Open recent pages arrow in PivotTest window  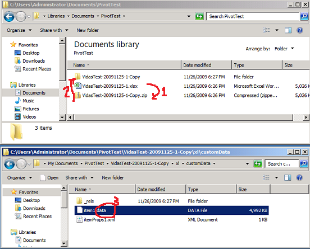tap(29, 17)
